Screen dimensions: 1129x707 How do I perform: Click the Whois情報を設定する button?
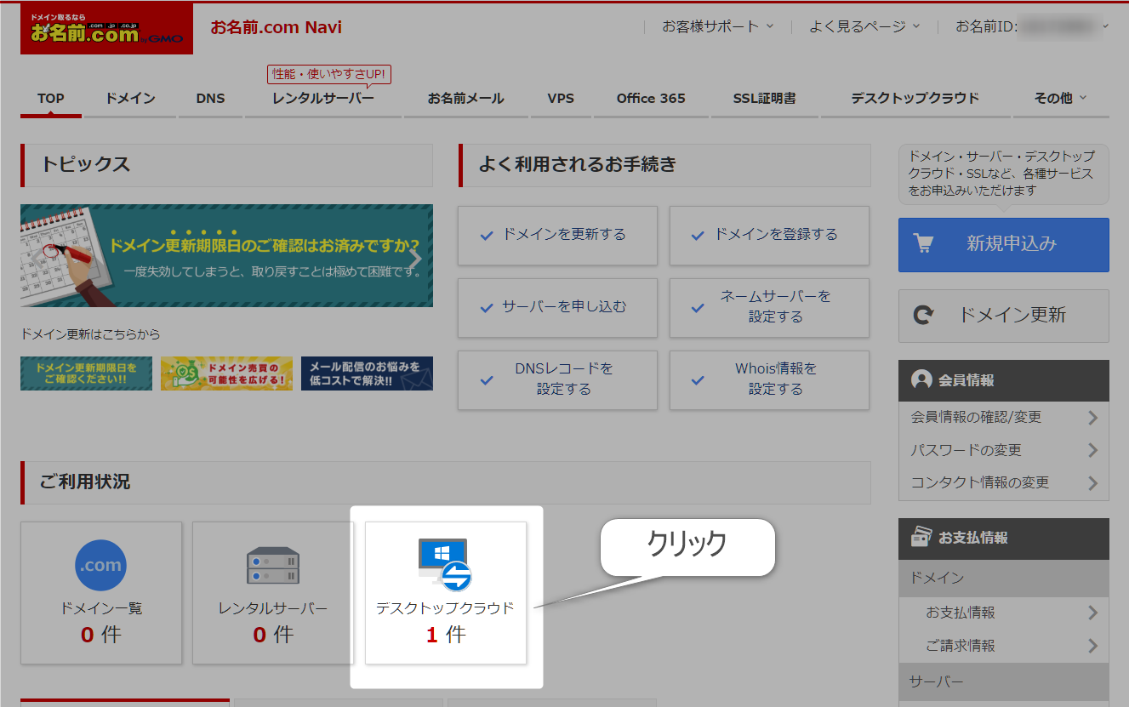(769, 380)
